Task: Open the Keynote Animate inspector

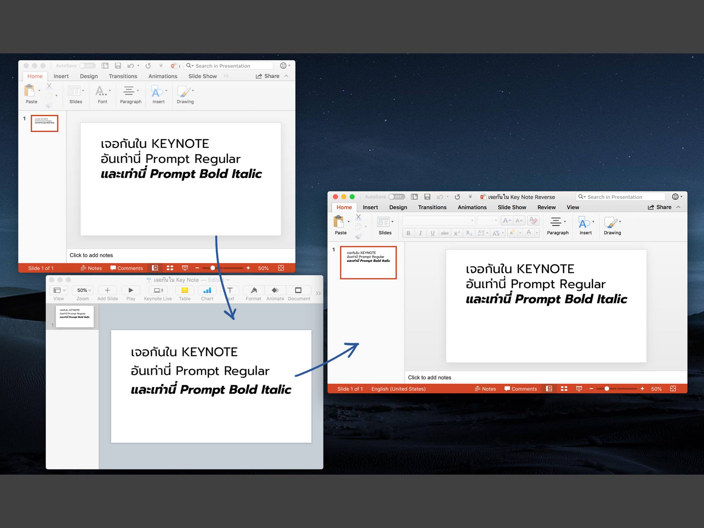Action: pos(275,290)
